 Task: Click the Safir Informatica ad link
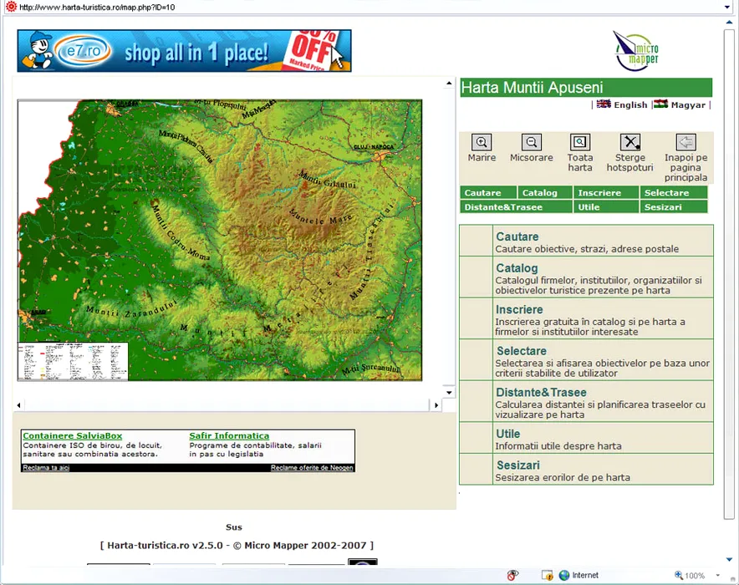click(x=229, y=435)
